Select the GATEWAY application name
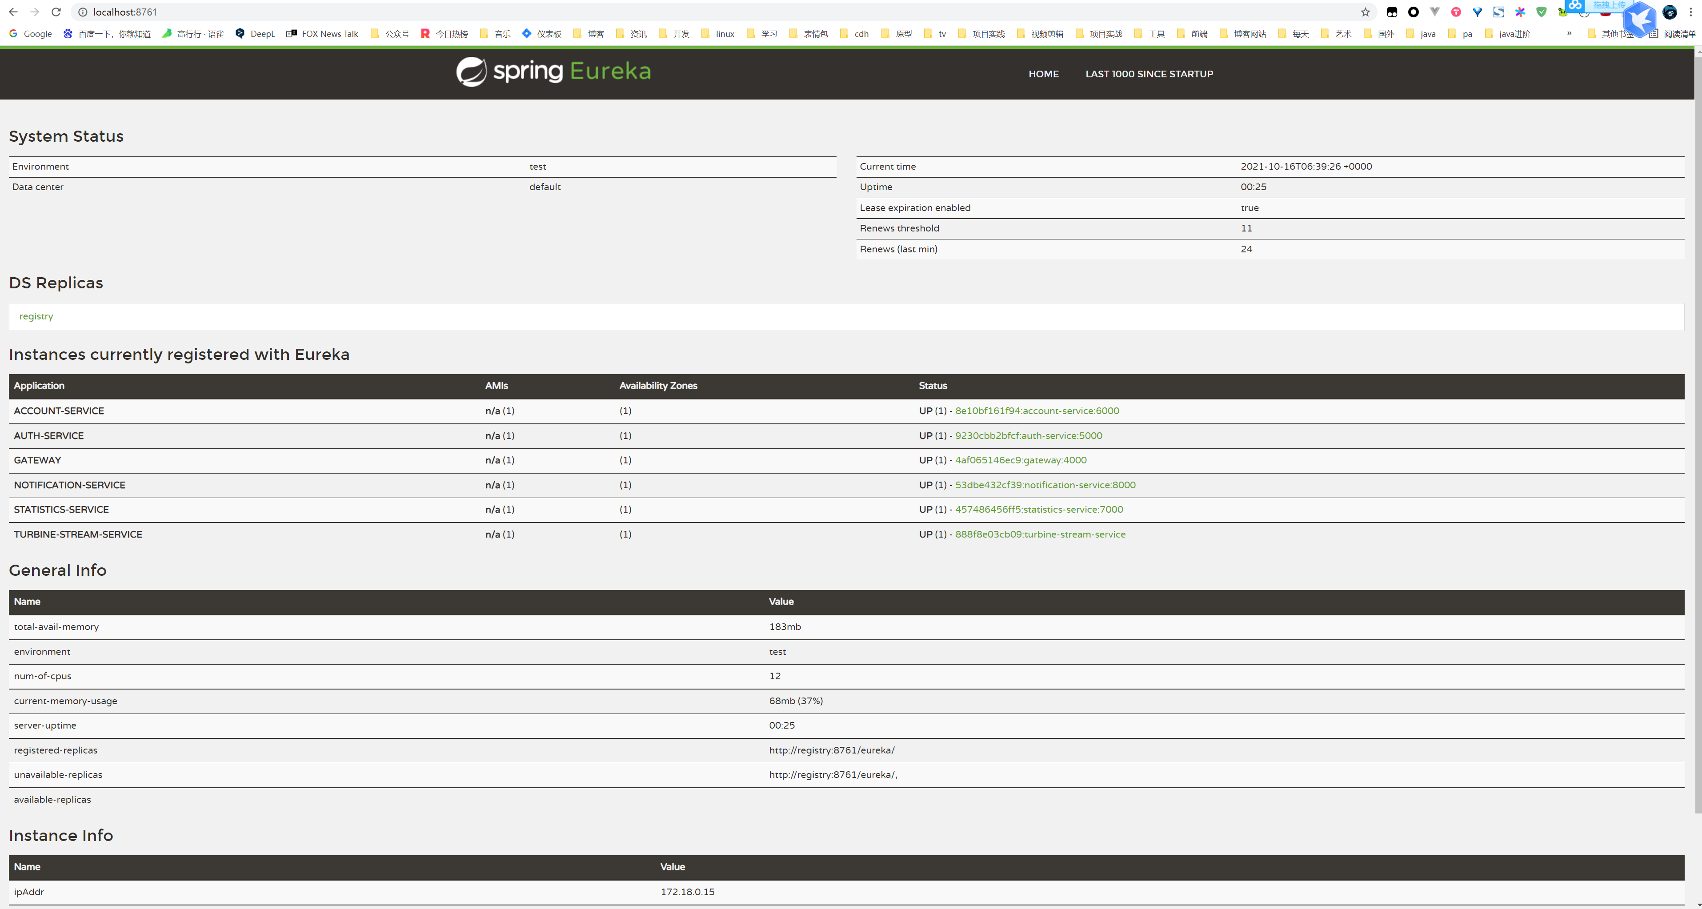The width and height of the screenshot is (1702, 909). 37,460
